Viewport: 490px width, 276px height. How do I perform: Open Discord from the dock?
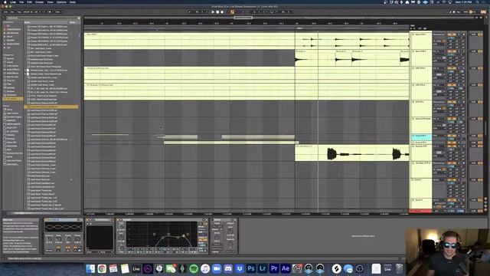pyautogui.click(x=228, y=268)
